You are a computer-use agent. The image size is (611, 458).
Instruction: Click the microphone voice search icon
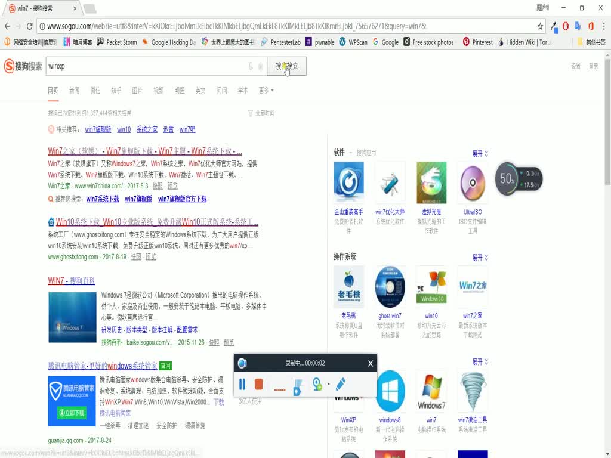coord(251,66)
